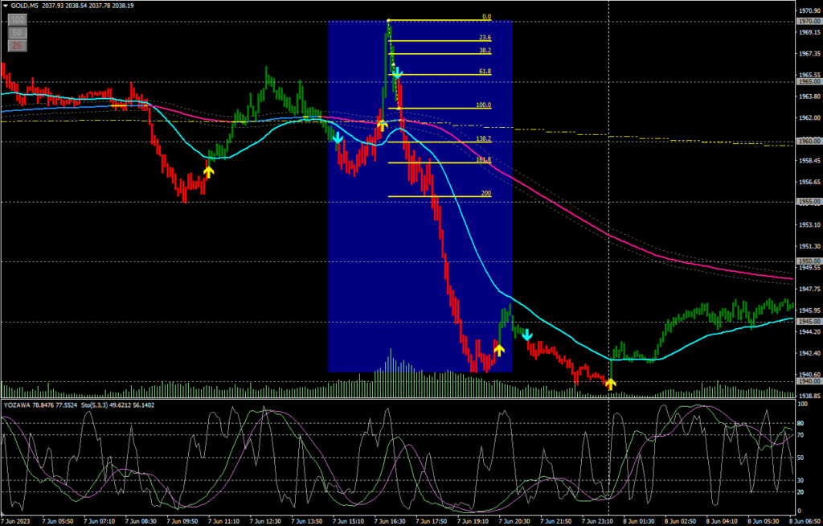Select the 200 Fibonacci extension label

(485, 193)
